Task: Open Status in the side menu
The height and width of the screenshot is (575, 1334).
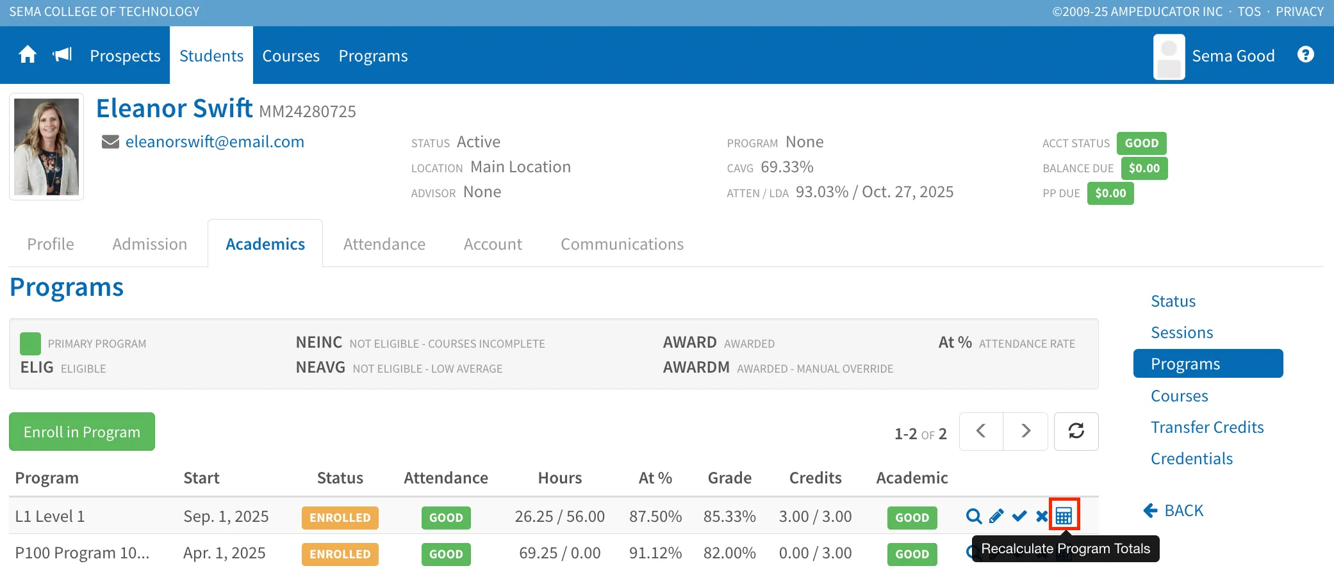Action: point(1173,301)
